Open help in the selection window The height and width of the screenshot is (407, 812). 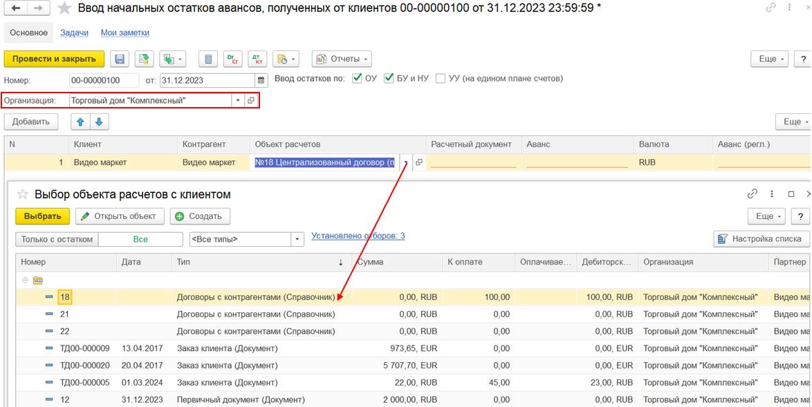pos(801,216)
